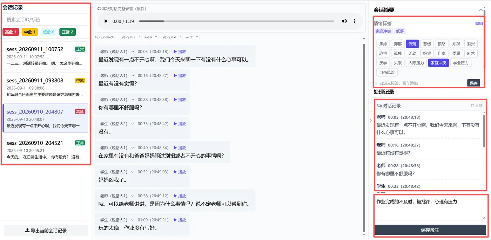
Task: Deselect the 低落 tag chip in the grid
Action: click(412, 44)
